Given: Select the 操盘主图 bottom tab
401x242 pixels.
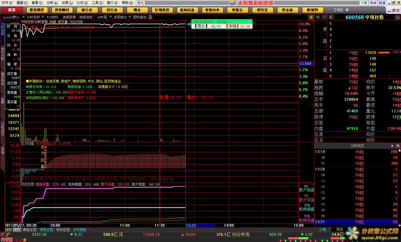Looking at the screenshot, I should coord(30,230).
